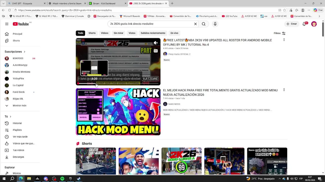Expand the Suscripciones section
Image resolution: width=325 pixels, height=182 pixels.
click(x=15, y=52)
